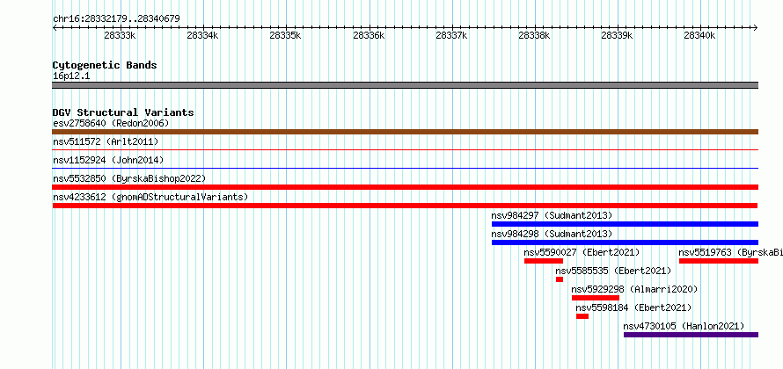Click the chr16:28332179..28340679 region label

(x=116, y=19)
